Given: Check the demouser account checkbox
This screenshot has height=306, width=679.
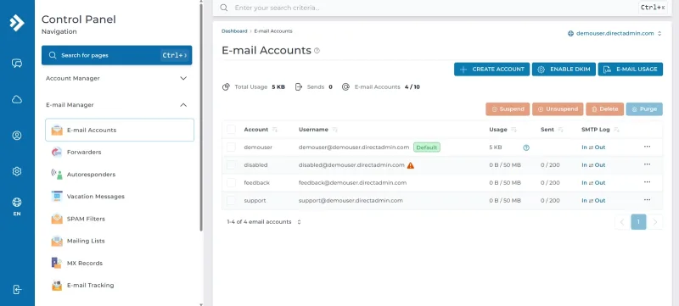Looking at the screenshot, I should (x=231, y=147).
